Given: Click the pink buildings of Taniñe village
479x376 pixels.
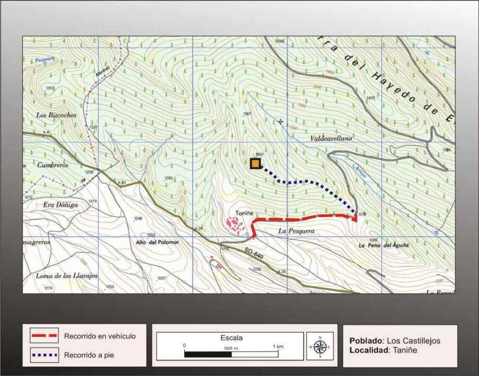Looking at the screenshot, I should click(235, 225).
